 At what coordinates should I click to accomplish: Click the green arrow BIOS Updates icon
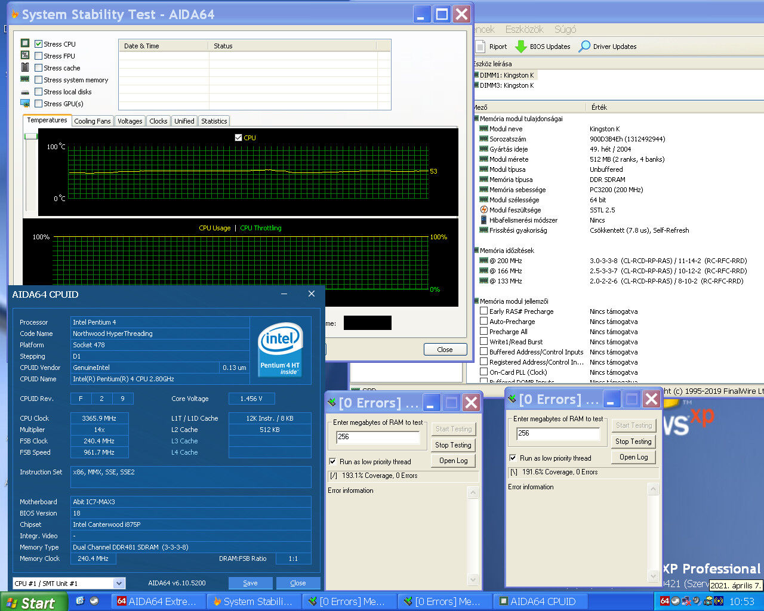(521, 46)
